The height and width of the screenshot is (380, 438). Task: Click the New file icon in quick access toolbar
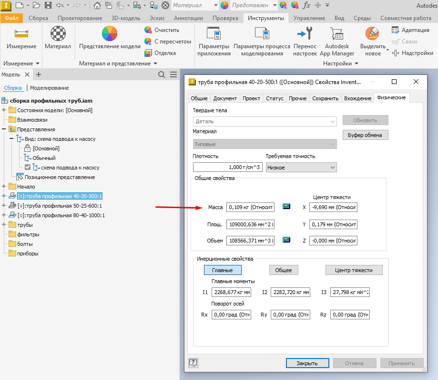(x=19, y=5)
